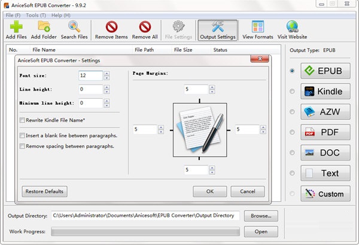Click the Output Directory path field
The width and height of the screenshot is (359, 245).
(x=145, y=216)
